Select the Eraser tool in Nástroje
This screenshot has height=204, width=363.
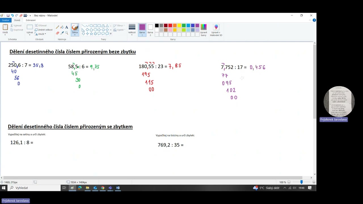[x=58, y=33]
